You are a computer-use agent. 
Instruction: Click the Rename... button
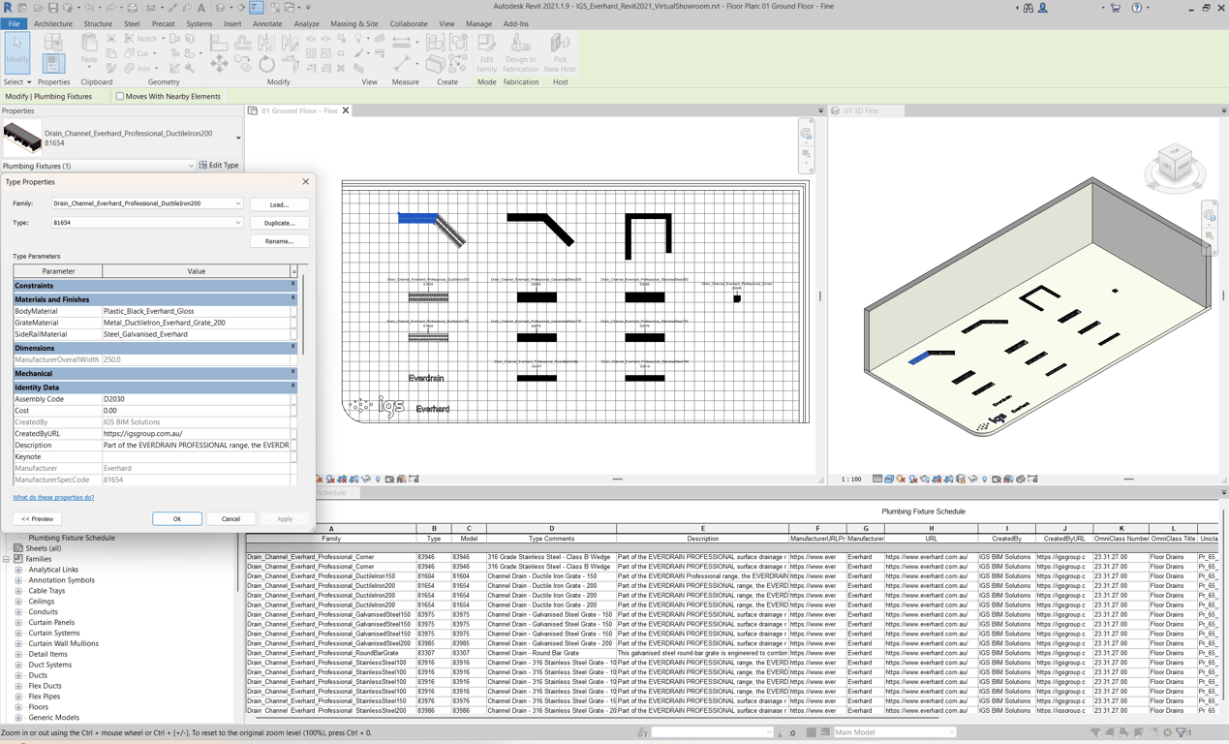pyautogui.click(x=279, y=241)
